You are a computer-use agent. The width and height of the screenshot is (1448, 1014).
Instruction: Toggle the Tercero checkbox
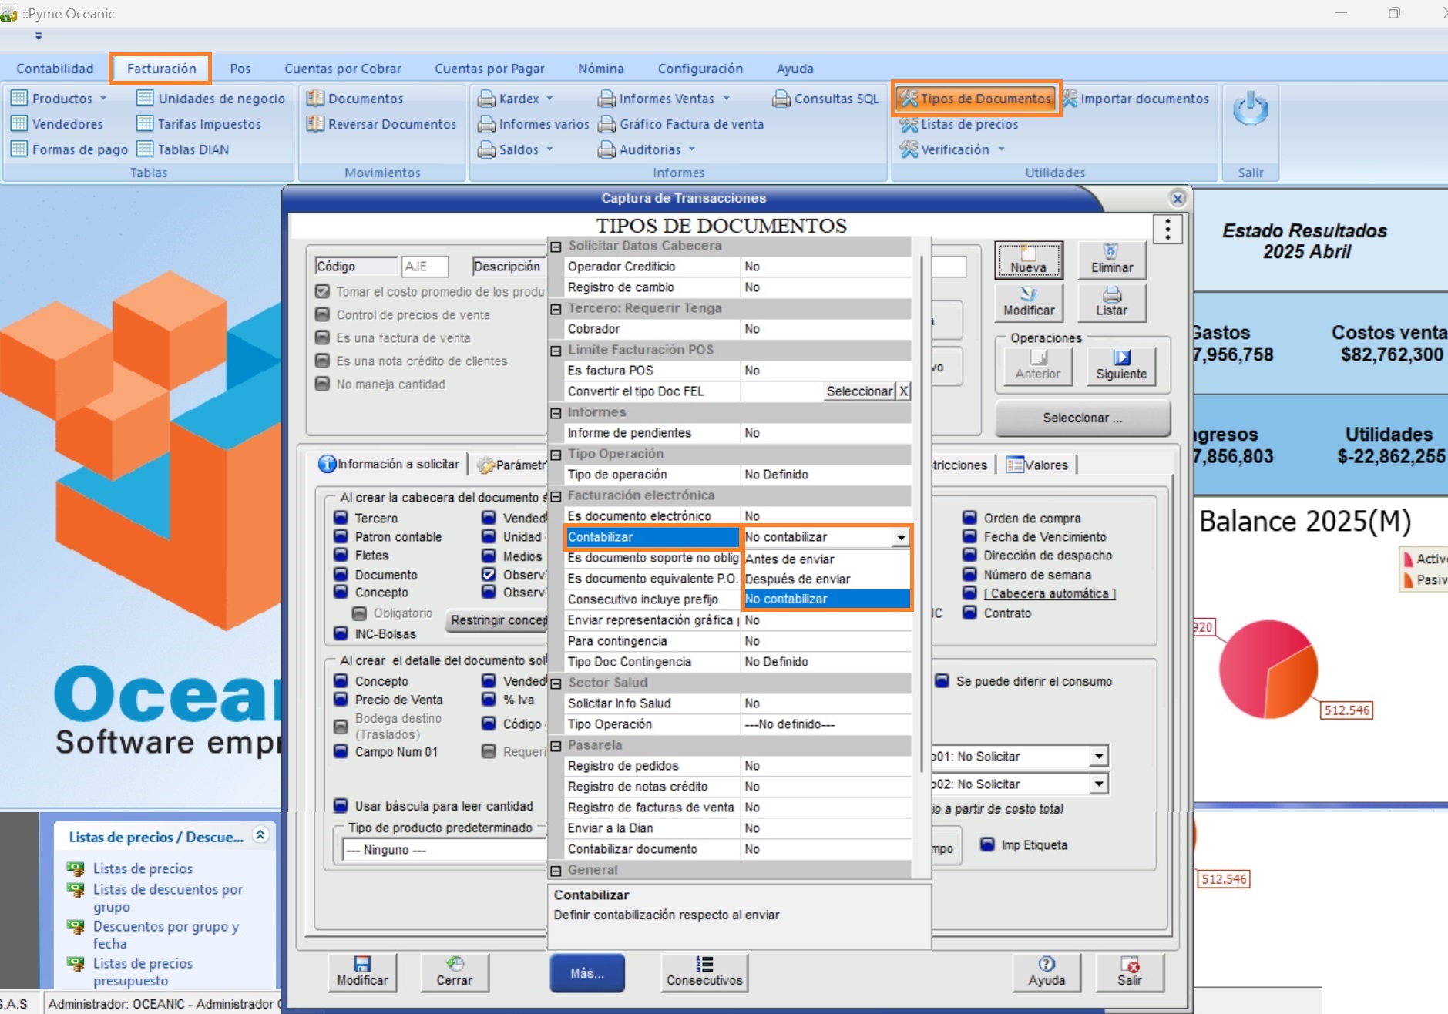(x=341, y=518)
